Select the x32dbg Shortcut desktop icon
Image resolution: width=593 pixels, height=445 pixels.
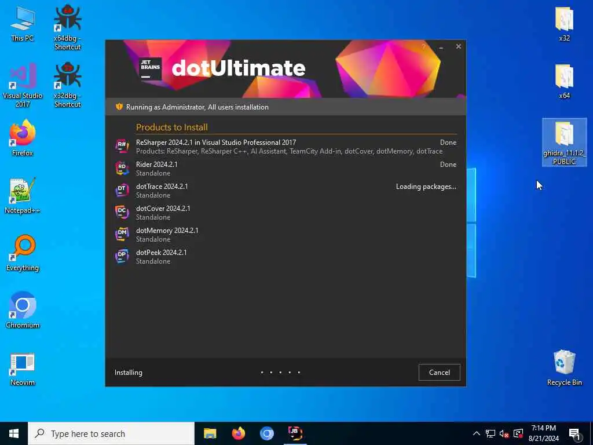[67, 85]
